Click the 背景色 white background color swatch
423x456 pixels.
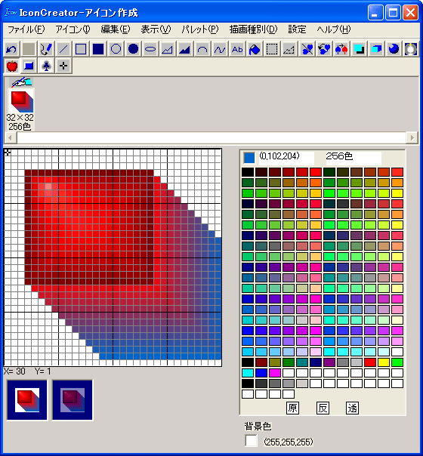coord(252,441)
